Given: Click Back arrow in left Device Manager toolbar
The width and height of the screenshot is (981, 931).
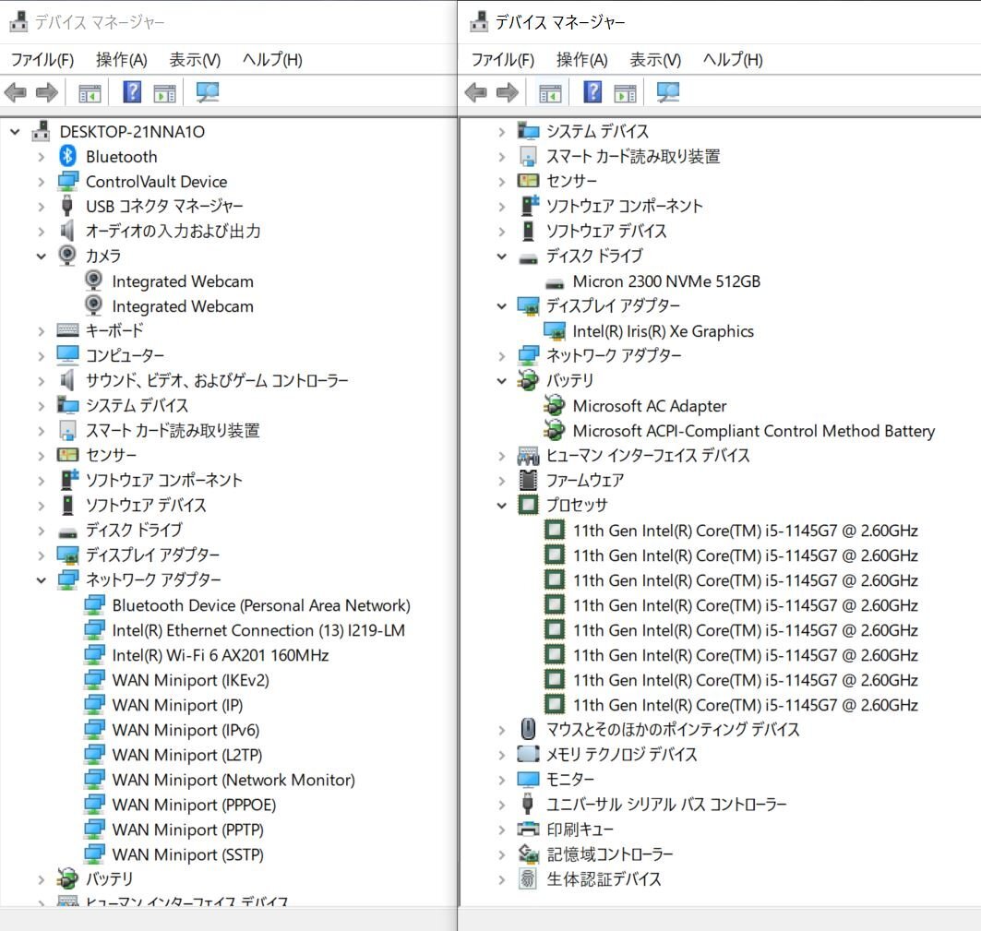Looking at the screenshot, I should [15, 93].
